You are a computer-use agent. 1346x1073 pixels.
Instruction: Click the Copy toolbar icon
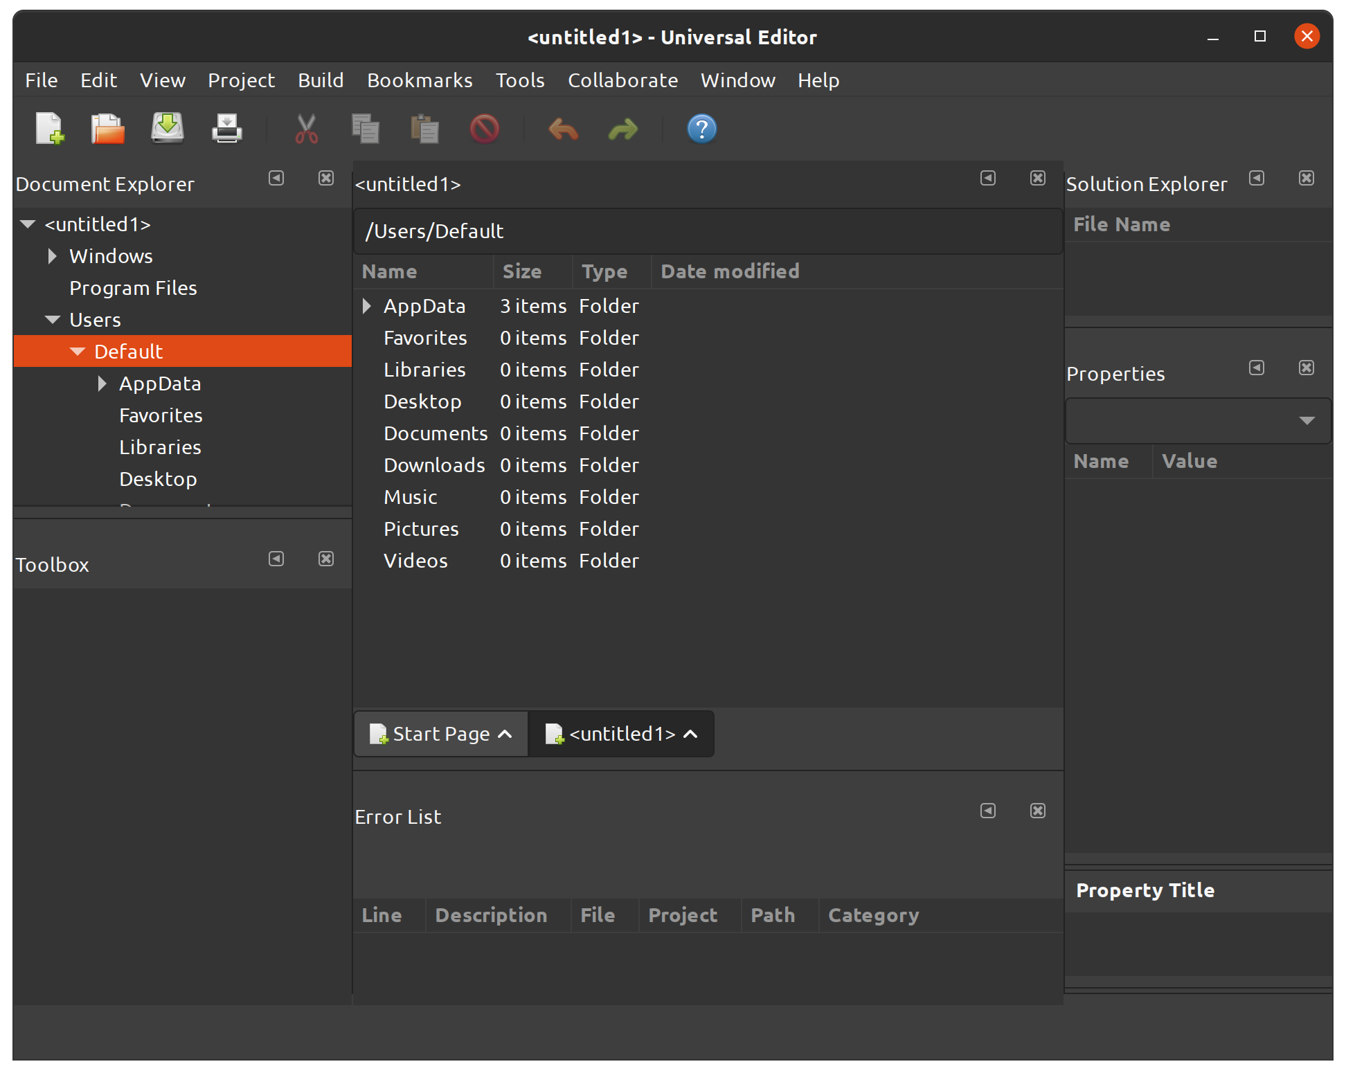coord(365,129)
